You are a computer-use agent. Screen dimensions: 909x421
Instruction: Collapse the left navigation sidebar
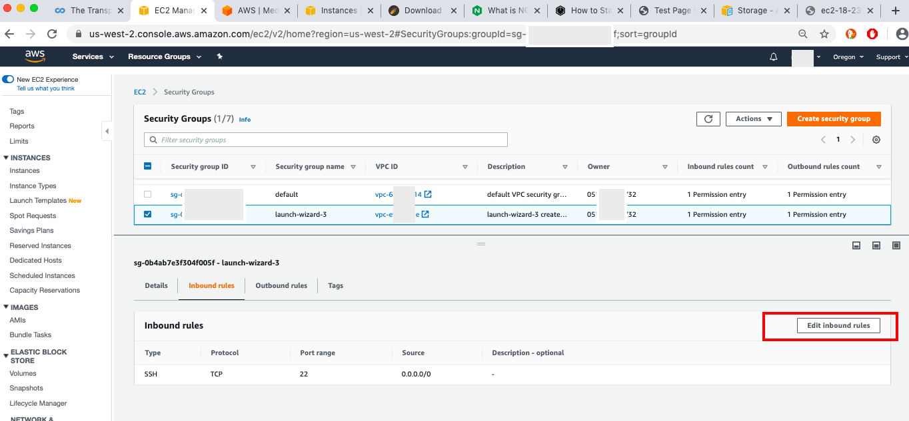pyautogui.click(x=107, y=131)
